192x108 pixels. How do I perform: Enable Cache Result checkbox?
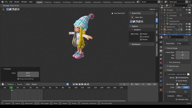[x=176, y=81]
